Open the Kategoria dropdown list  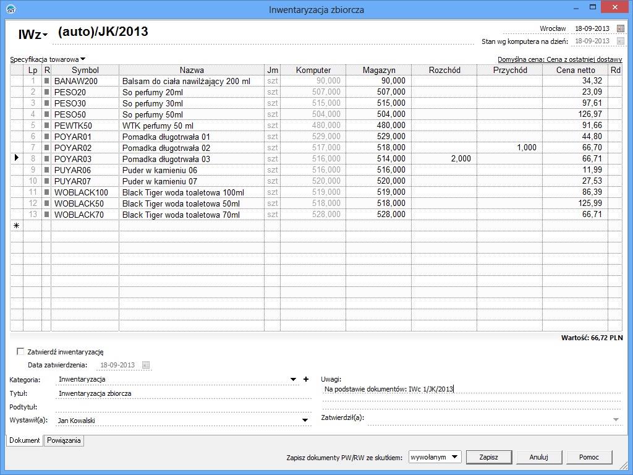294,379
